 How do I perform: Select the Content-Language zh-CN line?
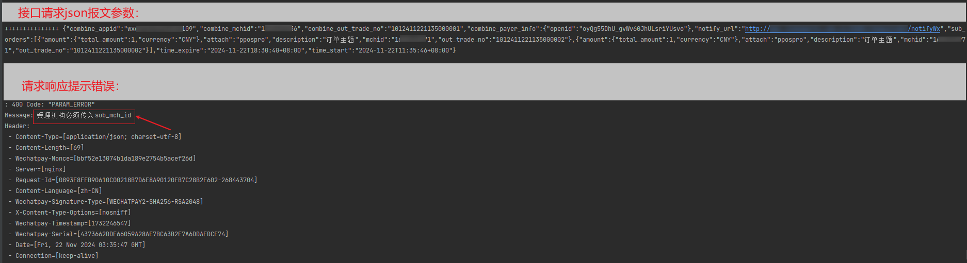tap(55, 191)
